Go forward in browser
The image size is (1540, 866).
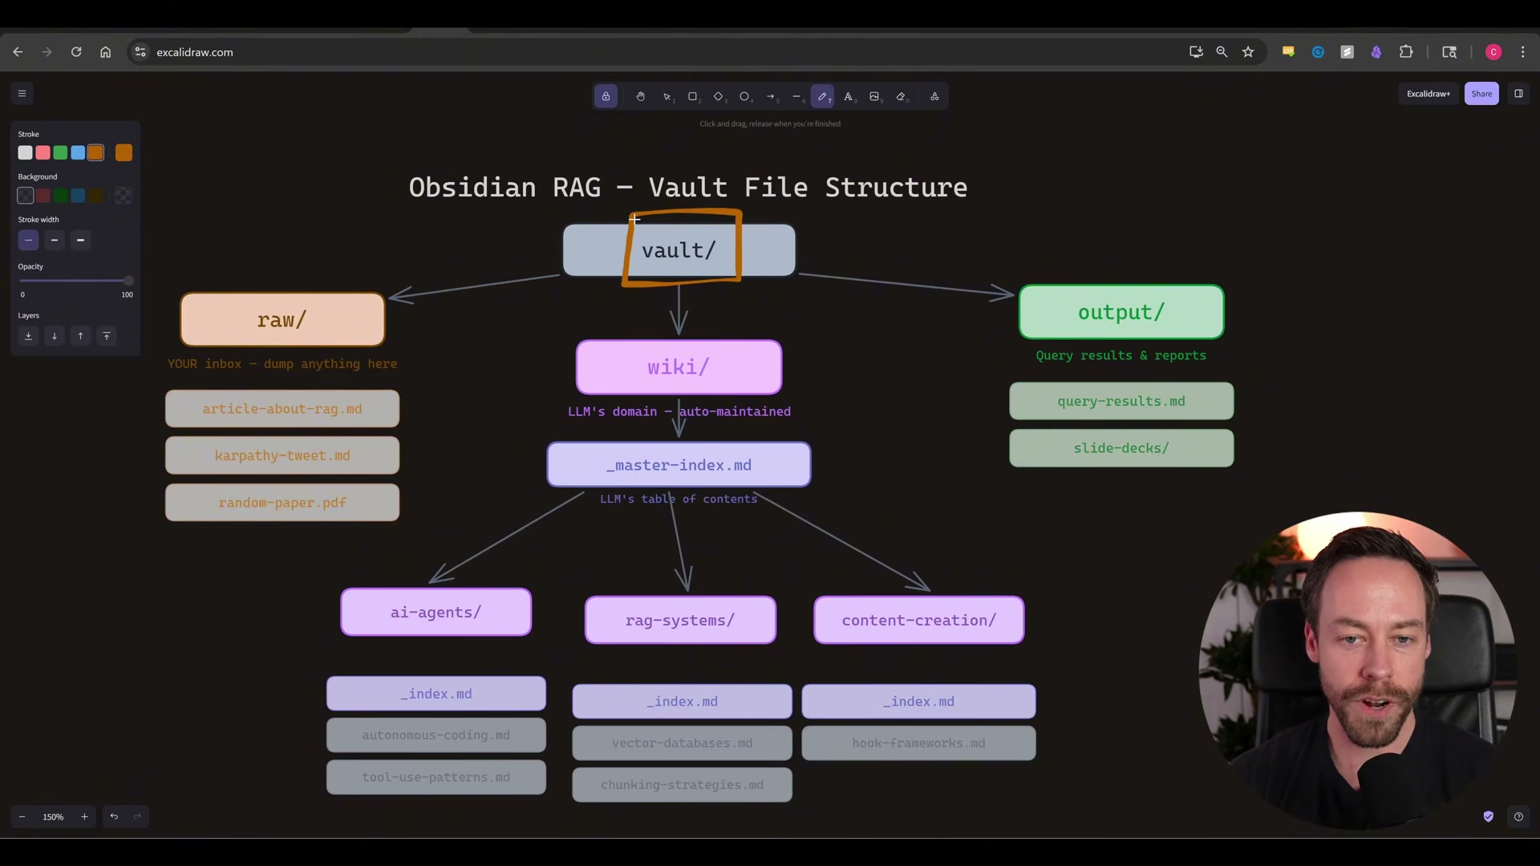click(x=47, y=52)
